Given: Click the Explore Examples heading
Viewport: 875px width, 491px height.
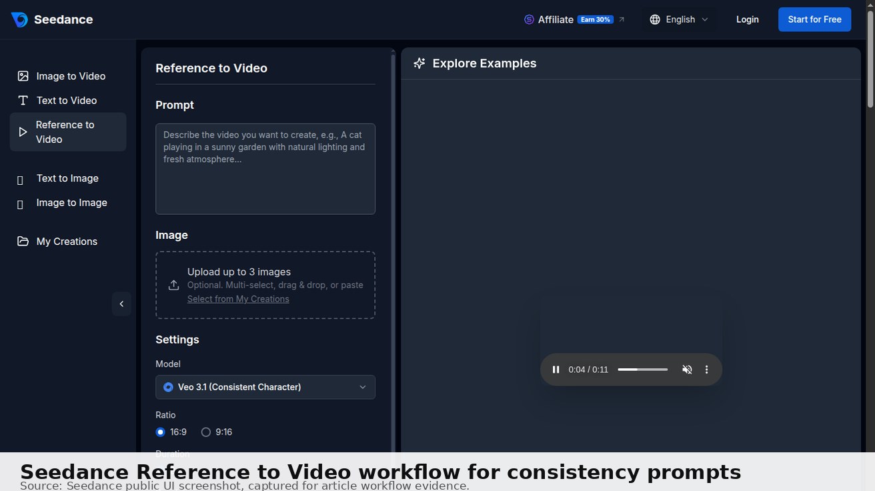Looking at the screenshot, I should (484, 63).
